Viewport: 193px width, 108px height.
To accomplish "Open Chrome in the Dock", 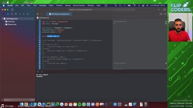I will point(26,104).
